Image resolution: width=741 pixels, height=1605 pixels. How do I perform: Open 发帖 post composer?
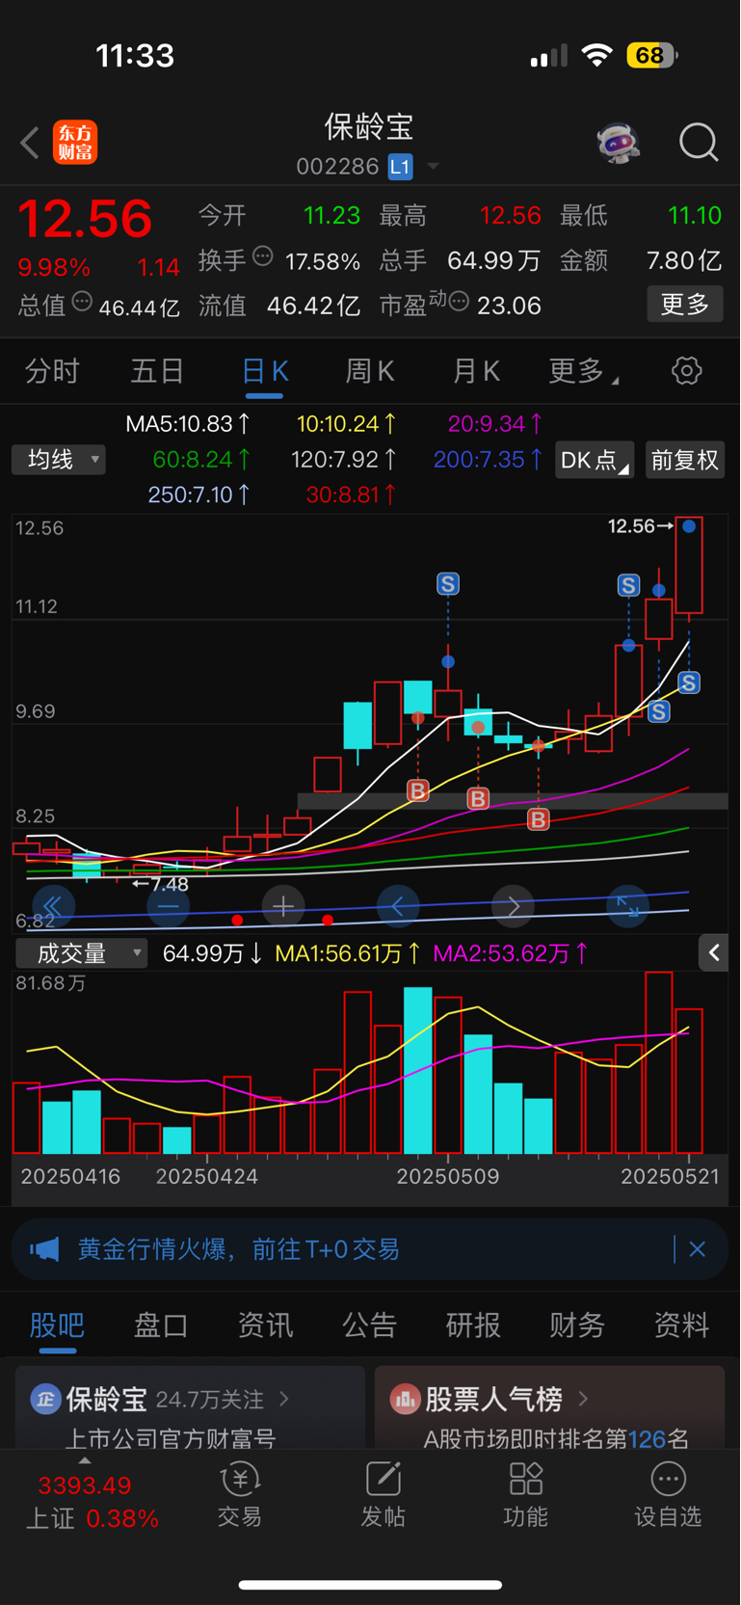383,1495
